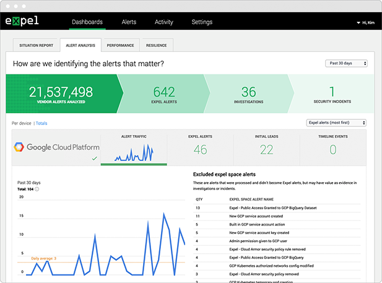Open Settings in the top navigation
The image size is (382, 283).
[202, 22]
